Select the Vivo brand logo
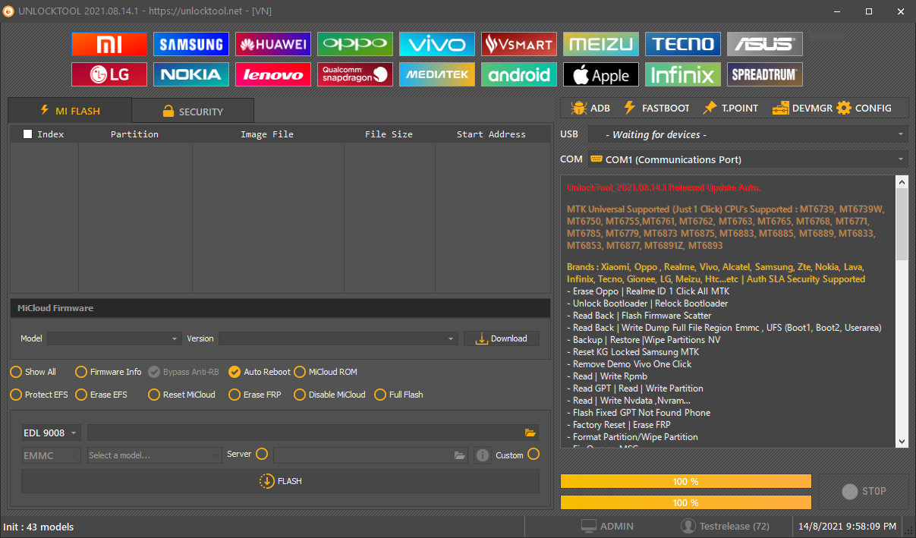 (x=437, y=44)
